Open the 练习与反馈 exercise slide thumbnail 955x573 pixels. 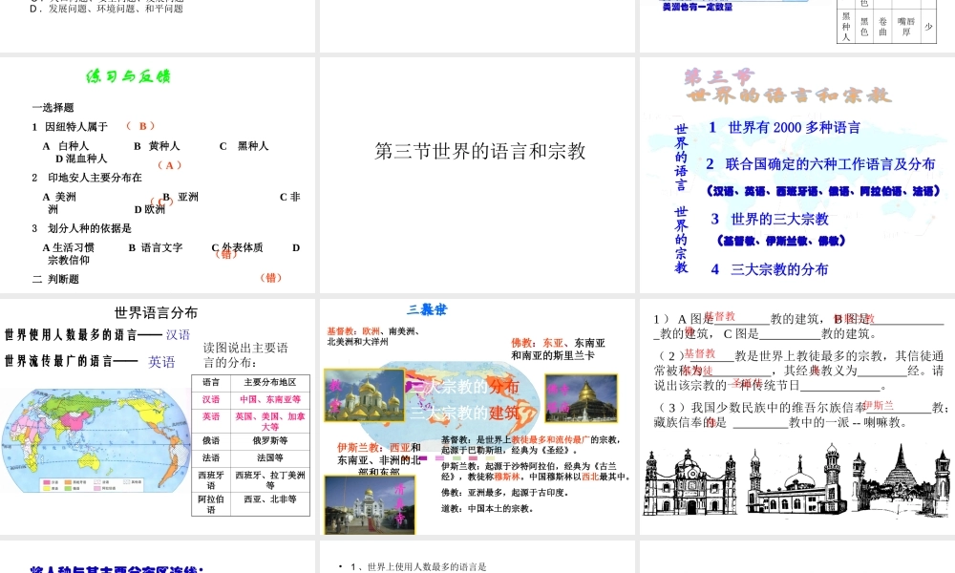pyautogui.click(x=158, y=175)
